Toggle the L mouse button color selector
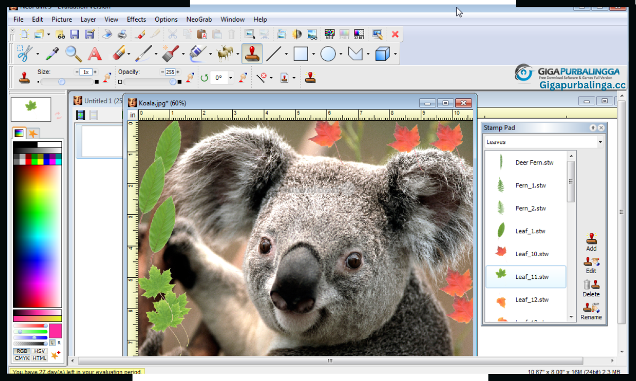The width and height of the screenshot is (636, 381). coord(52,343)
